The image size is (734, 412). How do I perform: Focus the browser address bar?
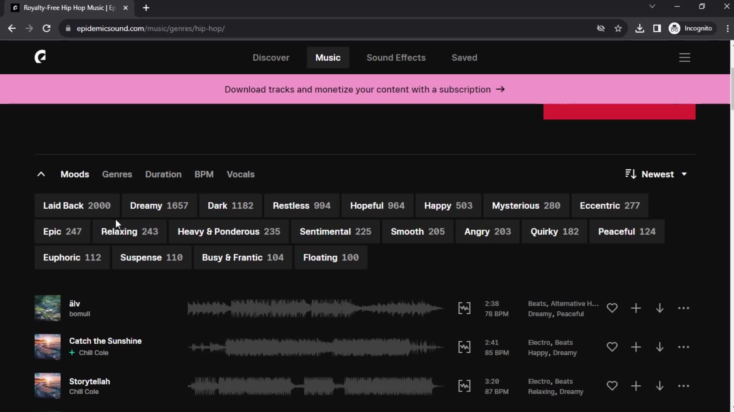329,28
